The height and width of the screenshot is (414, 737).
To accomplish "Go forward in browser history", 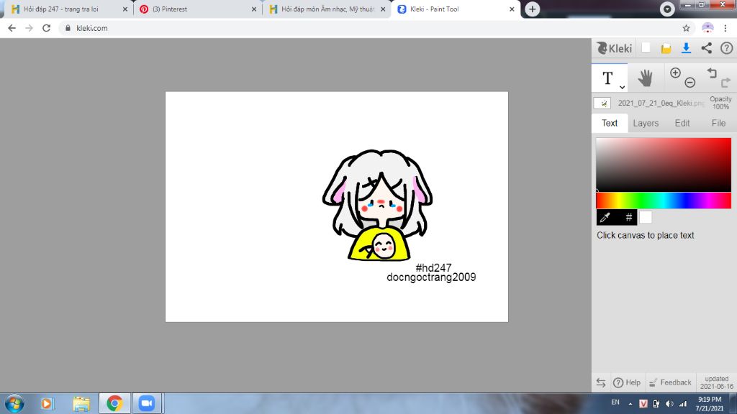I will pos(29,28).
